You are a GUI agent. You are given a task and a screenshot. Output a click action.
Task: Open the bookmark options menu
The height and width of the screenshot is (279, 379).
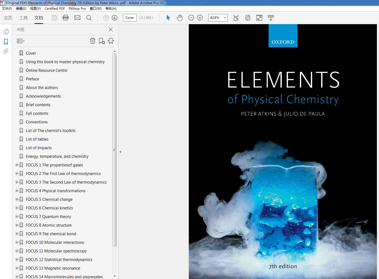point(21,41)
